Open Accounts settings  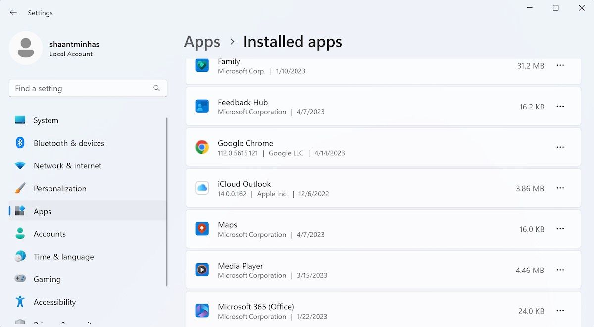(88, 234)
